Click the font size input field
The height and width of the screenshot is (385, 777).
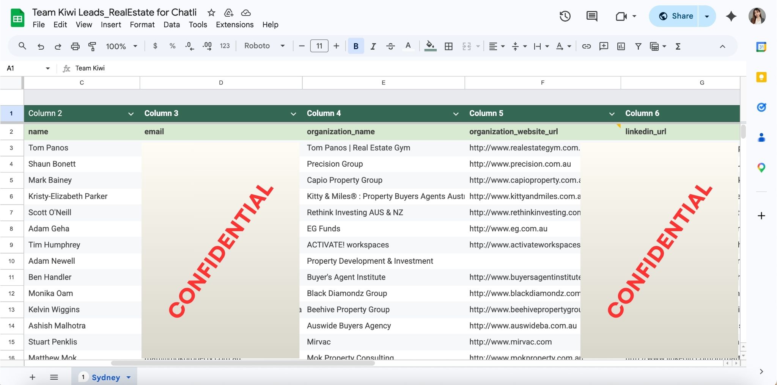tap(319, 46)
